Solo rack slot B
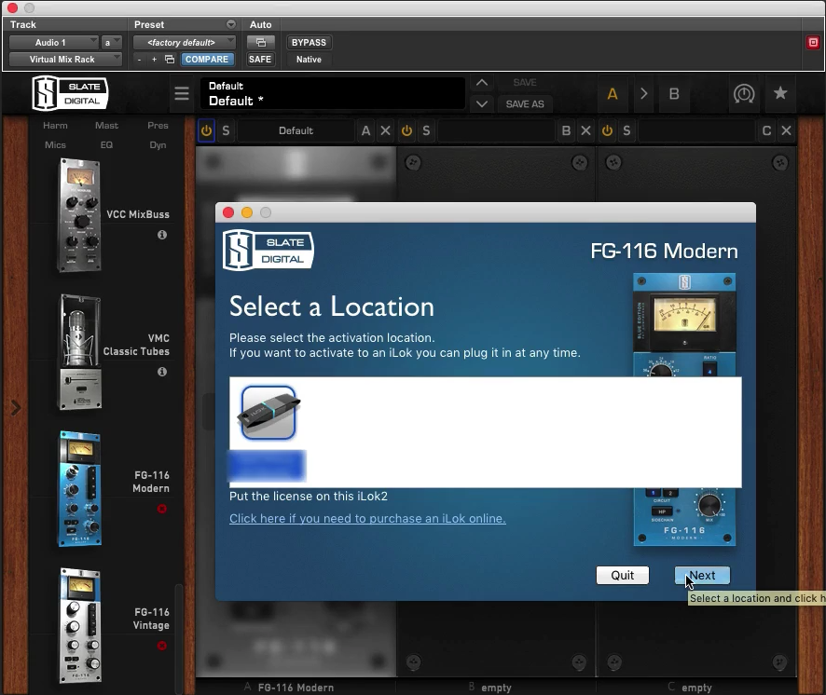The width and height of the screenshot is (826, 695). tap(426, 130)
